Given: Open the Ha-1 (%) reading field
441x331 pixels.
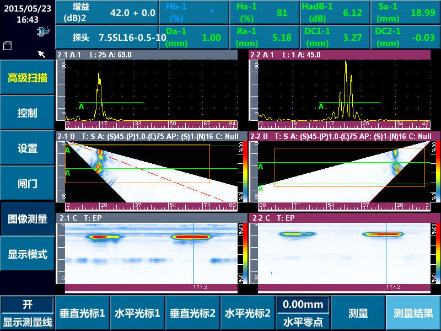Looking at the screenshot, I should (x=263, y=13).
